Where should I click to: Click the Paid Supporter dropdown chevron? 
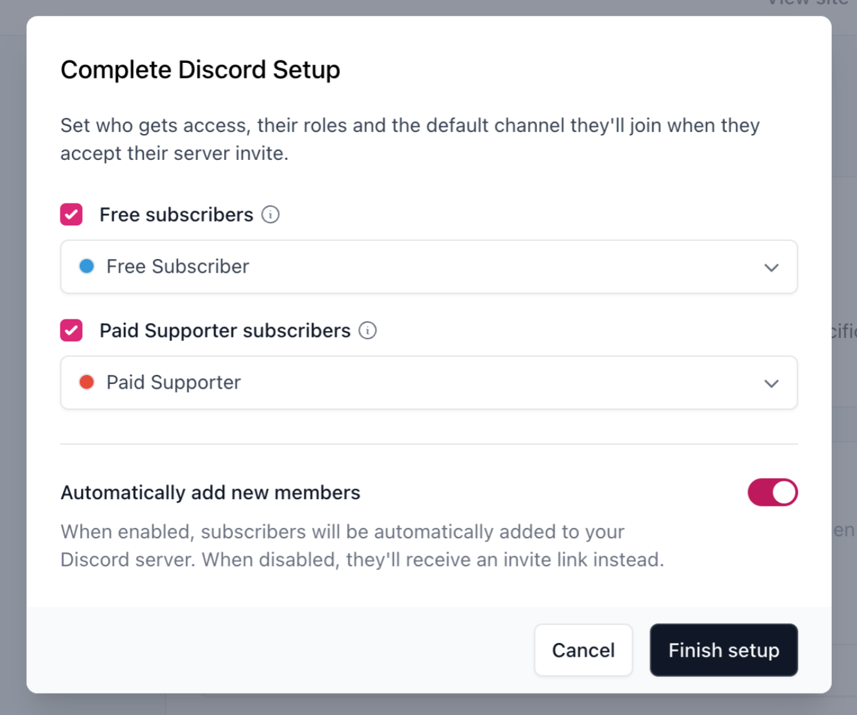(x=771, y=383)
